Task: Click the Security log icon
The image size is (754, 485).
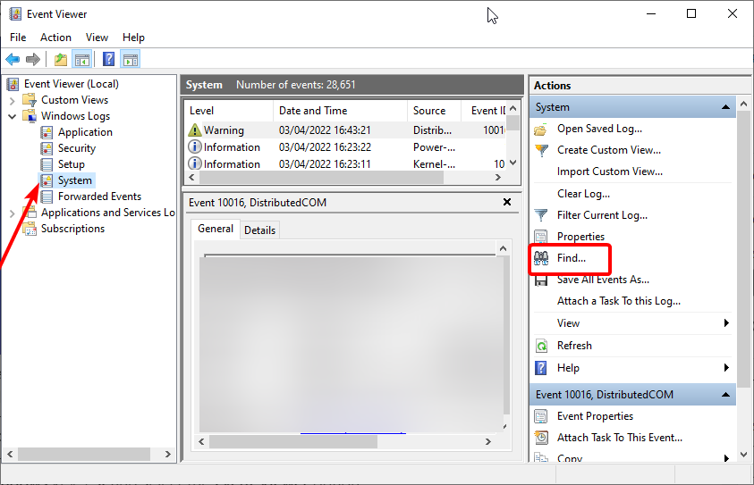Action: click(x=47, y=148)
